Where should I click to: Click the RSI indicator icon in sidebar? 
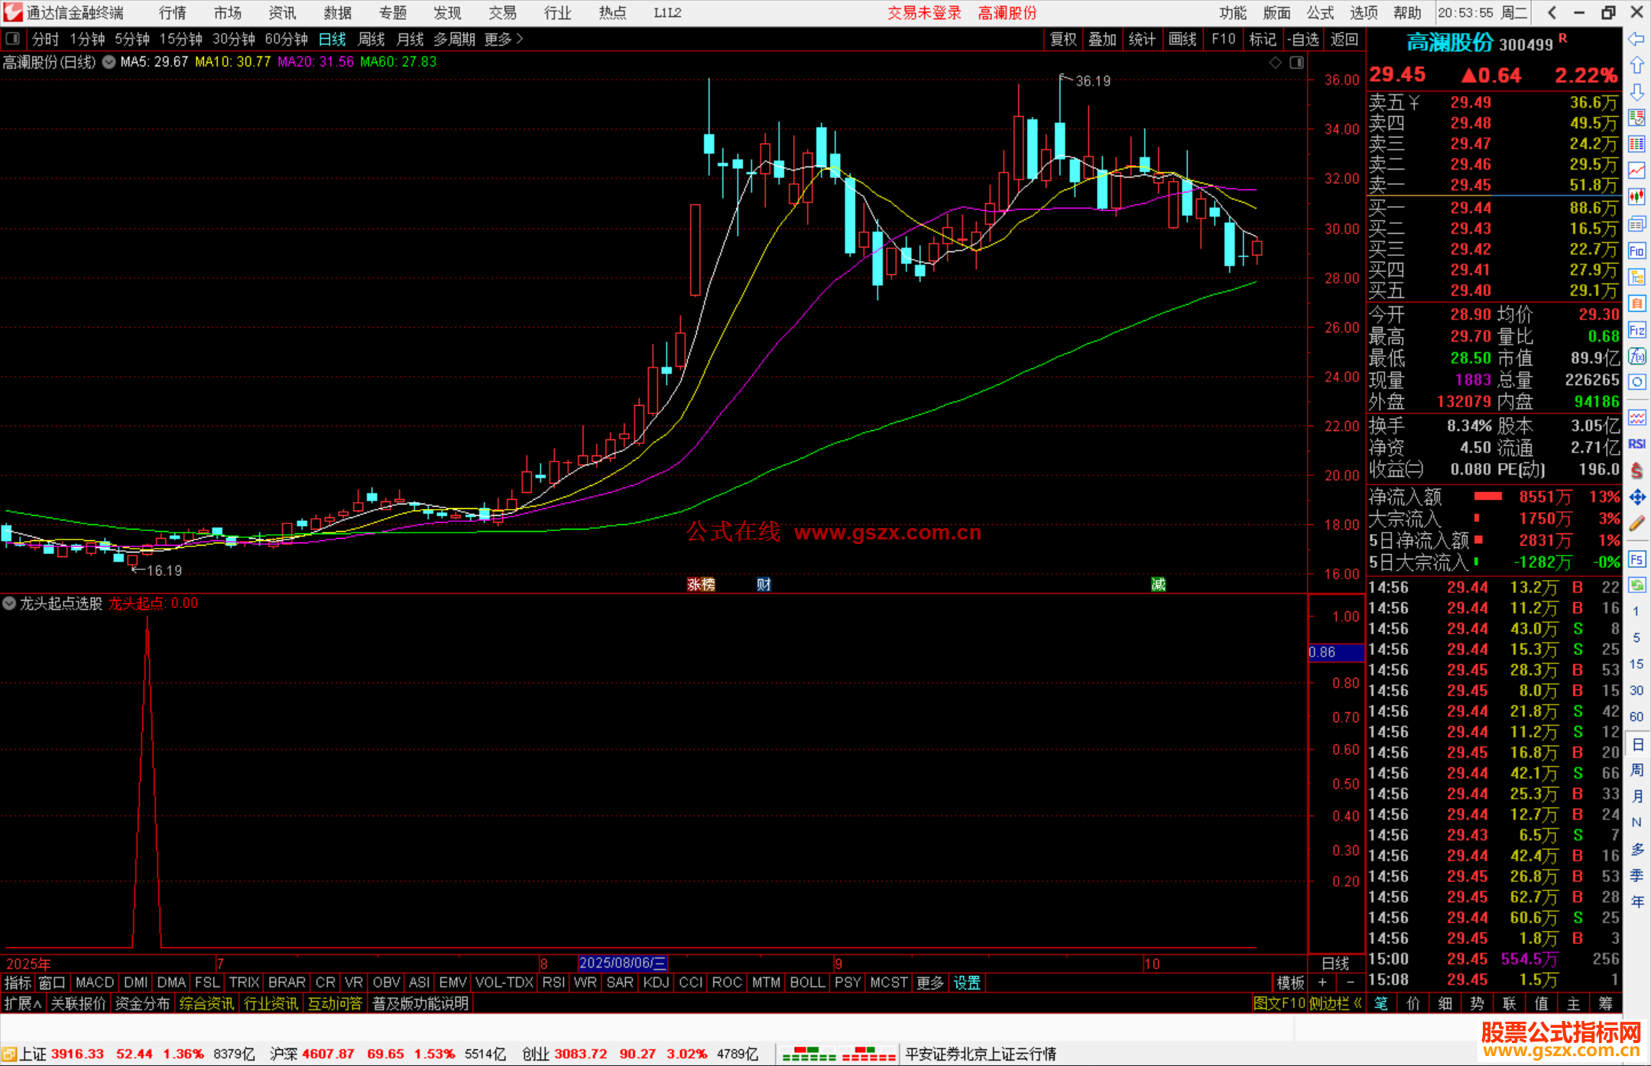point(1636,444)
